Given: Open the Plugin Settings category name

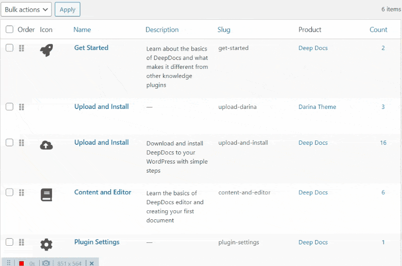Looking at the screenshot, I should 97,242.
